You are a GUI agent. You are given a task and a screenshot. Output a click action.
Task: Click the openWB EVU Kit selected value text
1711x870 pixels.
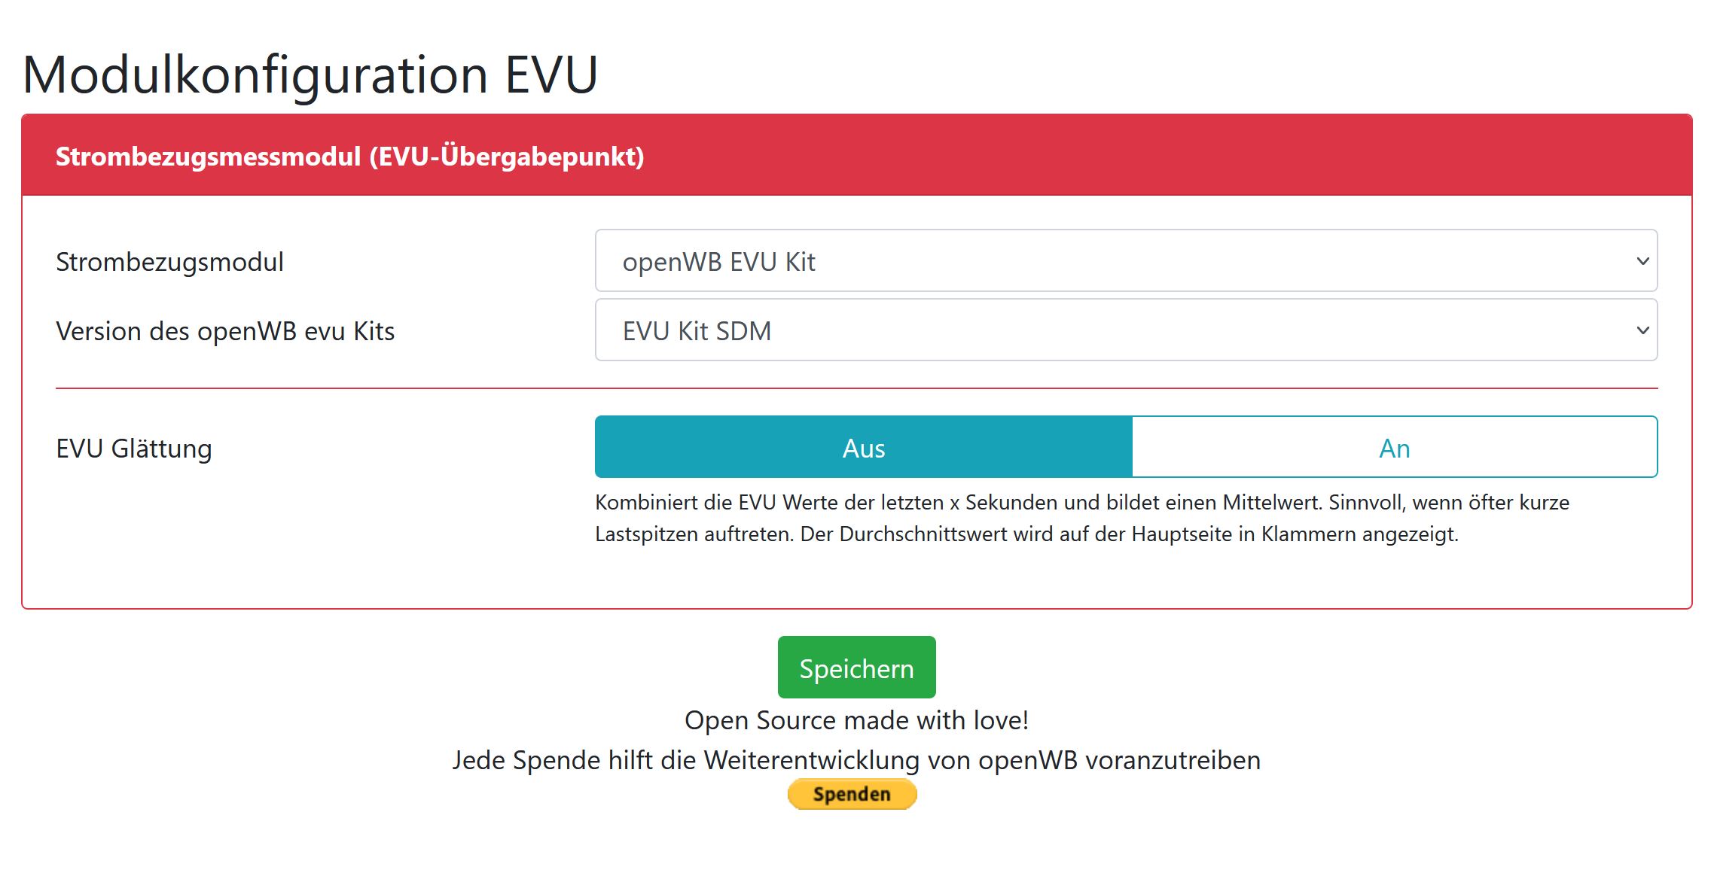click(x=718, y=262)
